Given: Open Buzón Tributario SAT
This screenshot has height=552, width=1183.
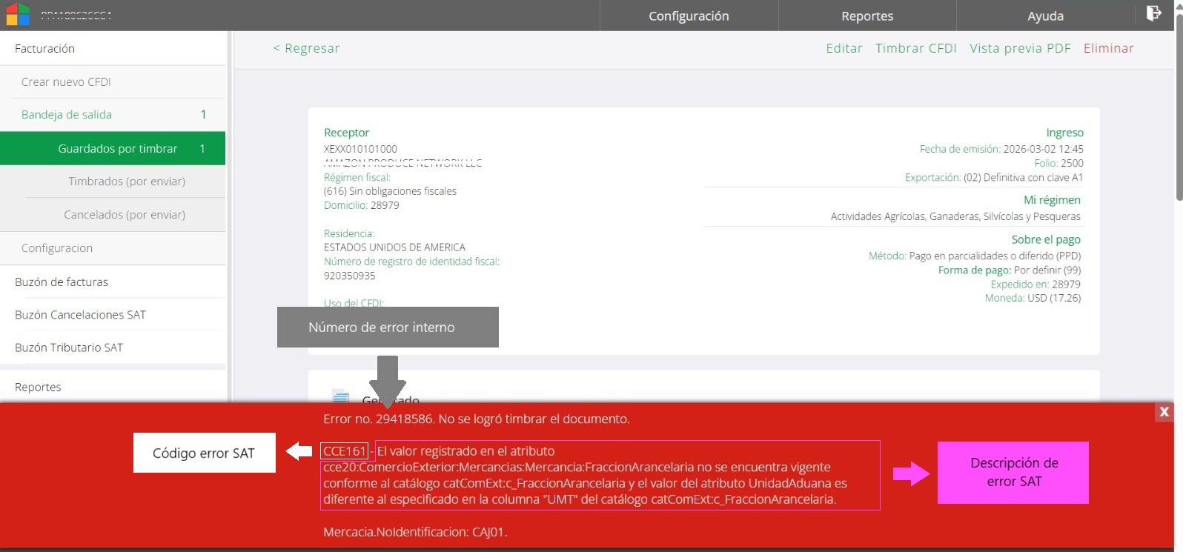Looking at the screenshot, I should point(113,347).
